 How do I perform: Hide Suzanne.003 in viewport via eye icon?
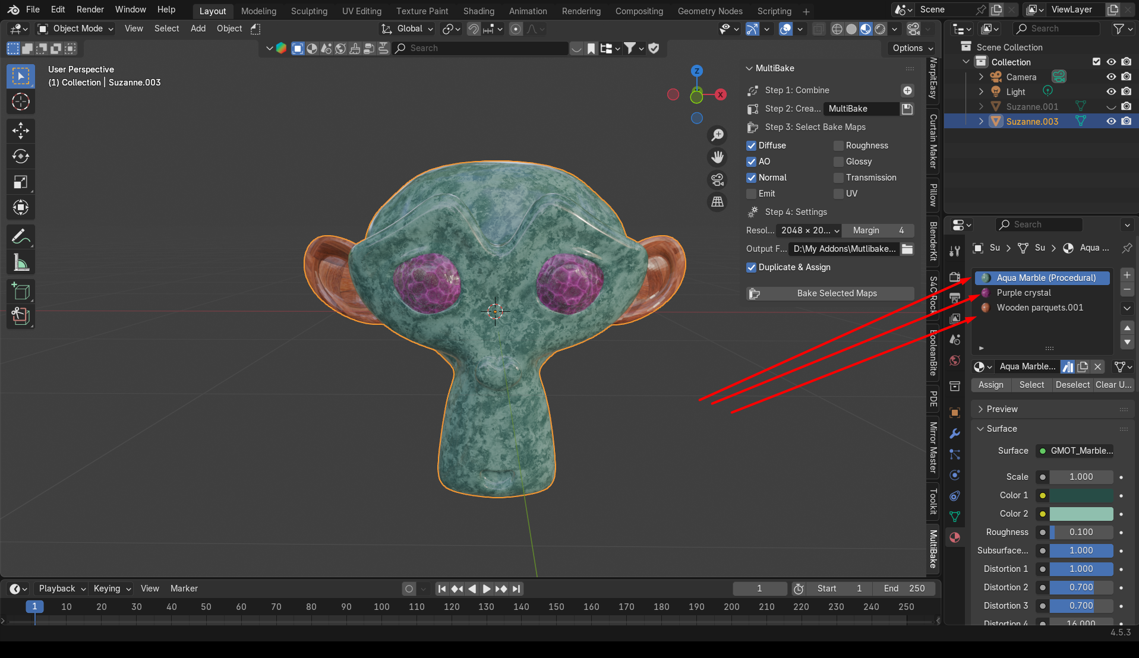[x=1111, y=121]
